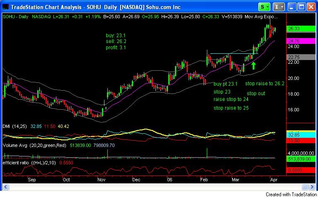
Task: Click the green 513,839.00 volume axis marker
Action: (x=301, y=159)
